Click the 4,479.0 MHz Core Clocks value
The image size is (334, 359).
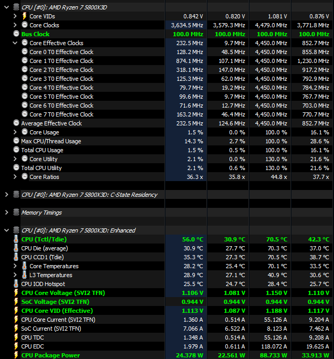pyautogui.click(x=271, y=25)
